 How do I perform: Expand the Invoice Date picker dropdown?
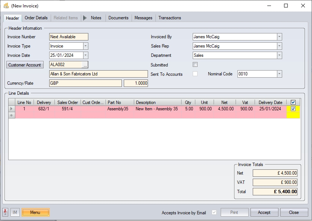tap(85, 55)
